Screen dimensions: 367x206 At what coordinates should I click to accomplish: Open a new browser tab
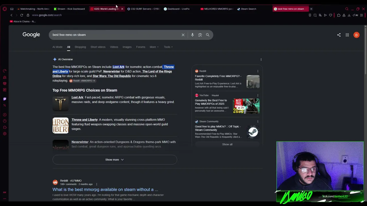[x=311, y=9]
